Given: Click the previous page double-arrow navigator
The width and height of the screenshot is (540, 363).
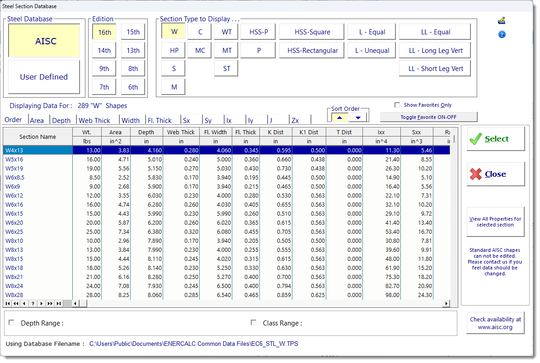Looking at the screenshot, I should [16, 303].
